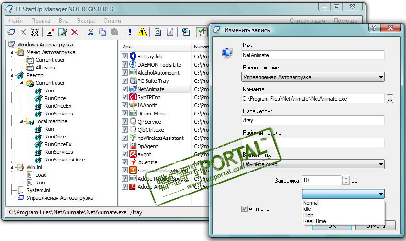Image resolution: width=406 pixels, height=241 pixels.
Task: Click the hpWirelessAssistant antenna icon
Action: (133, 138)
